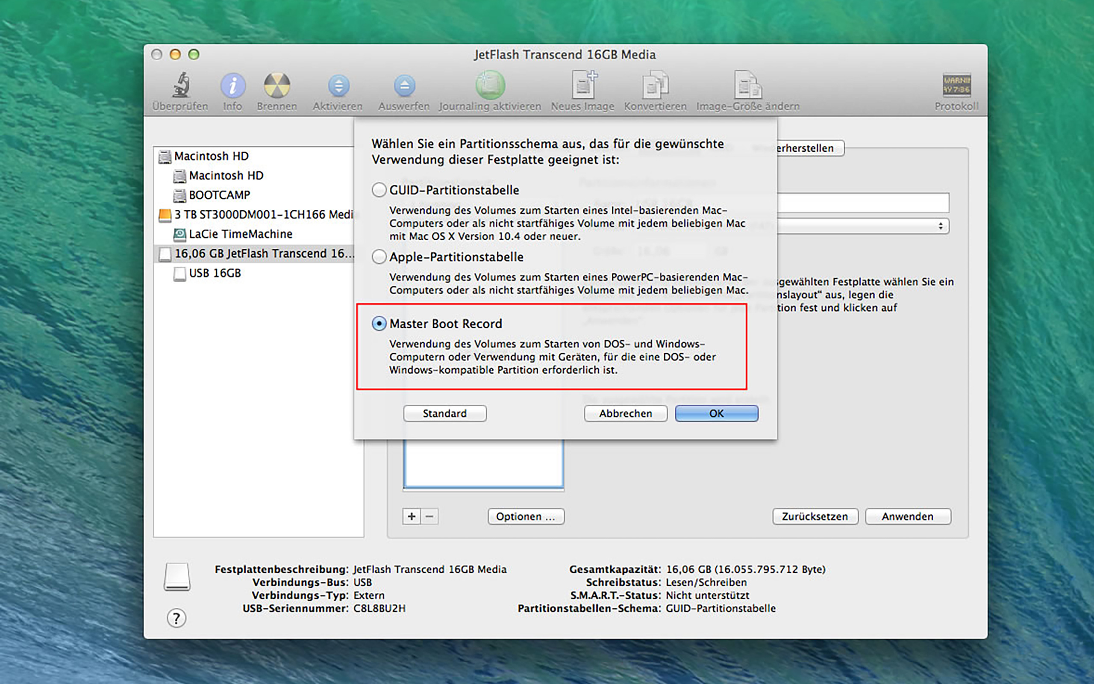
Task: Select the GUID-Partitionstabelle radio option
Action: [x=379, y=190]
